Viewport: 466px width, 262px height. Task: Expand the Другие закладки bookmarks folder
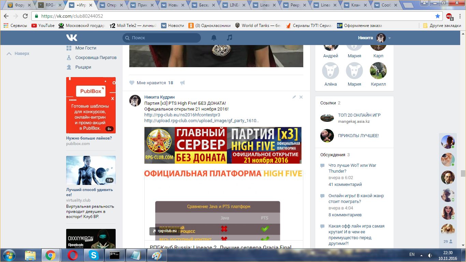[442, 26]
